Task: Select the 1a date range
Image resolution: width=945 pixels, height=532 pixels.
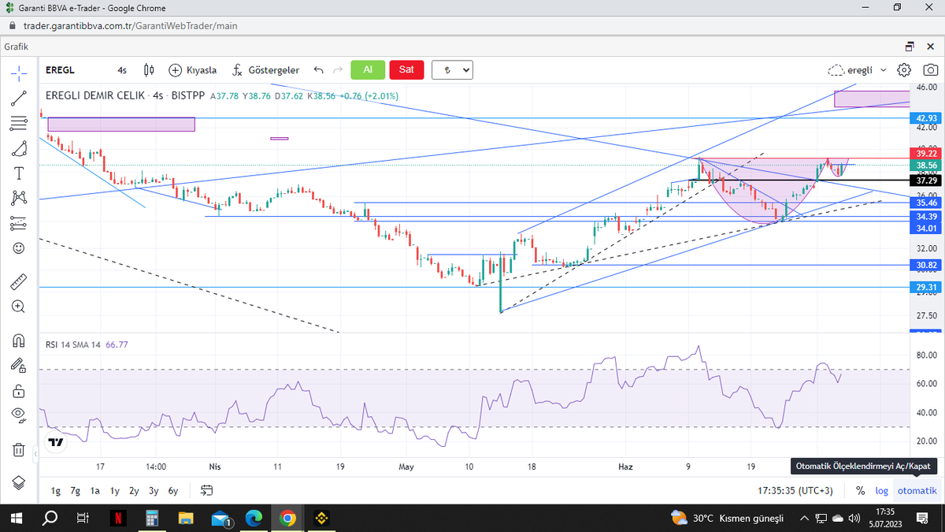Action: coord(94,490)
